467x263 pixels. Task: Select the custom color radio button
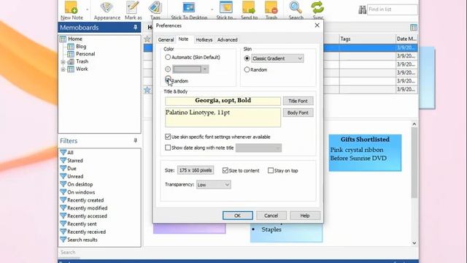(168, 69)
